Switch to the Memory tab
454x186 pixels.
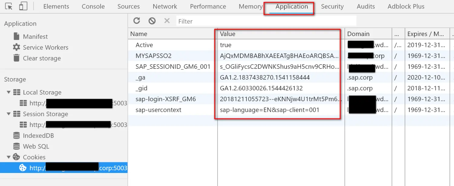point(251,6)
